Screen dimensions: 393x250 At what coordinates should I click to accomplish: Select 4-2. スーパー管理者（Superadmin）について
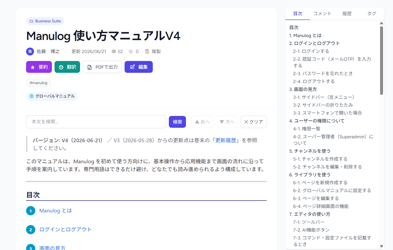coord(333,140)
